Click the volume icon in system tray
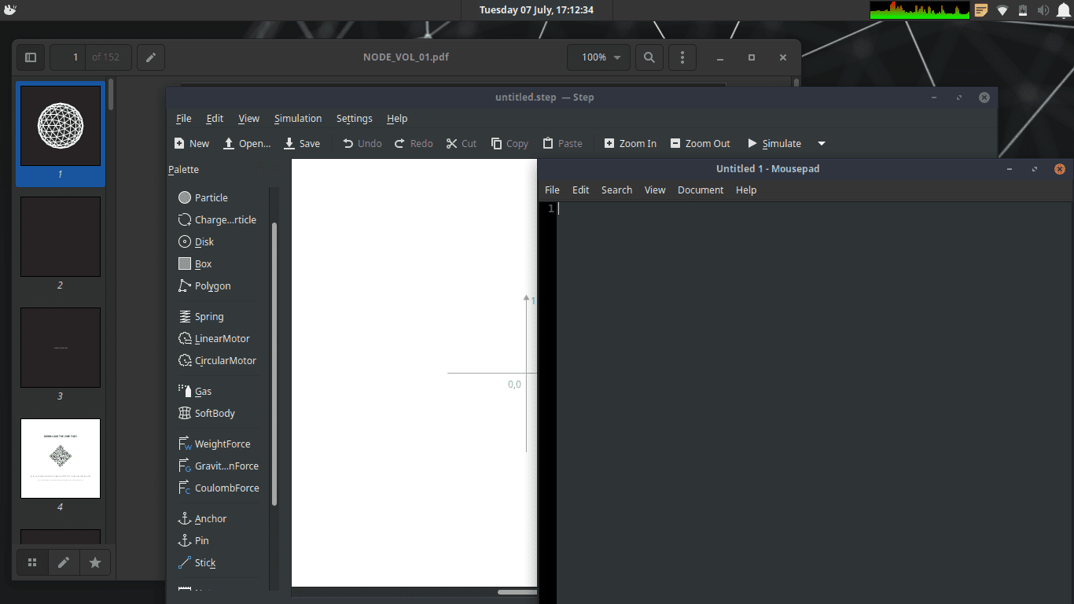Screen dimensions: 1074x604 1043,10
